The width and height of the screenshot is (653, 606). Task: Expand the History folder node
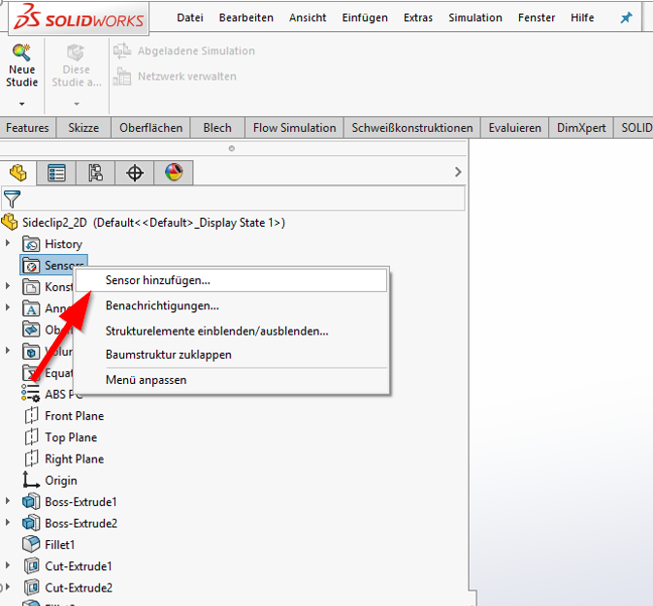pos(9,243)
